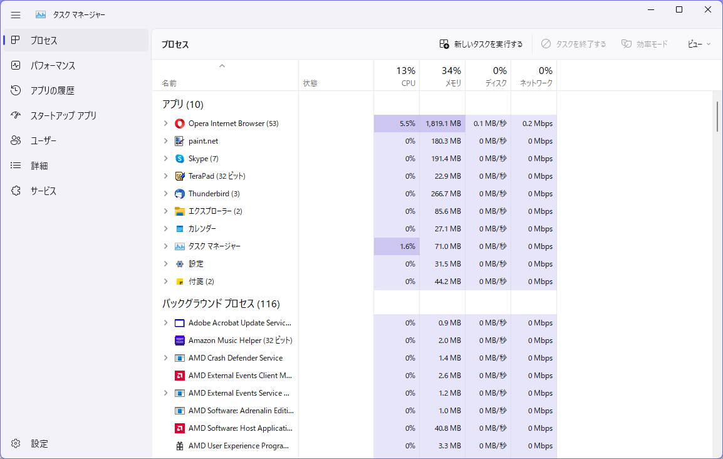Image resolution: width=723 pixels, height=459 pixels.
Task: Sort by the 状態 column header
Action: click(336, 75)
